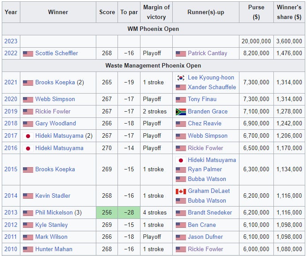Click the US flag next to Patrick Cantlay
The height and width of the screenshot is (256, 307).
click(181, 53)
